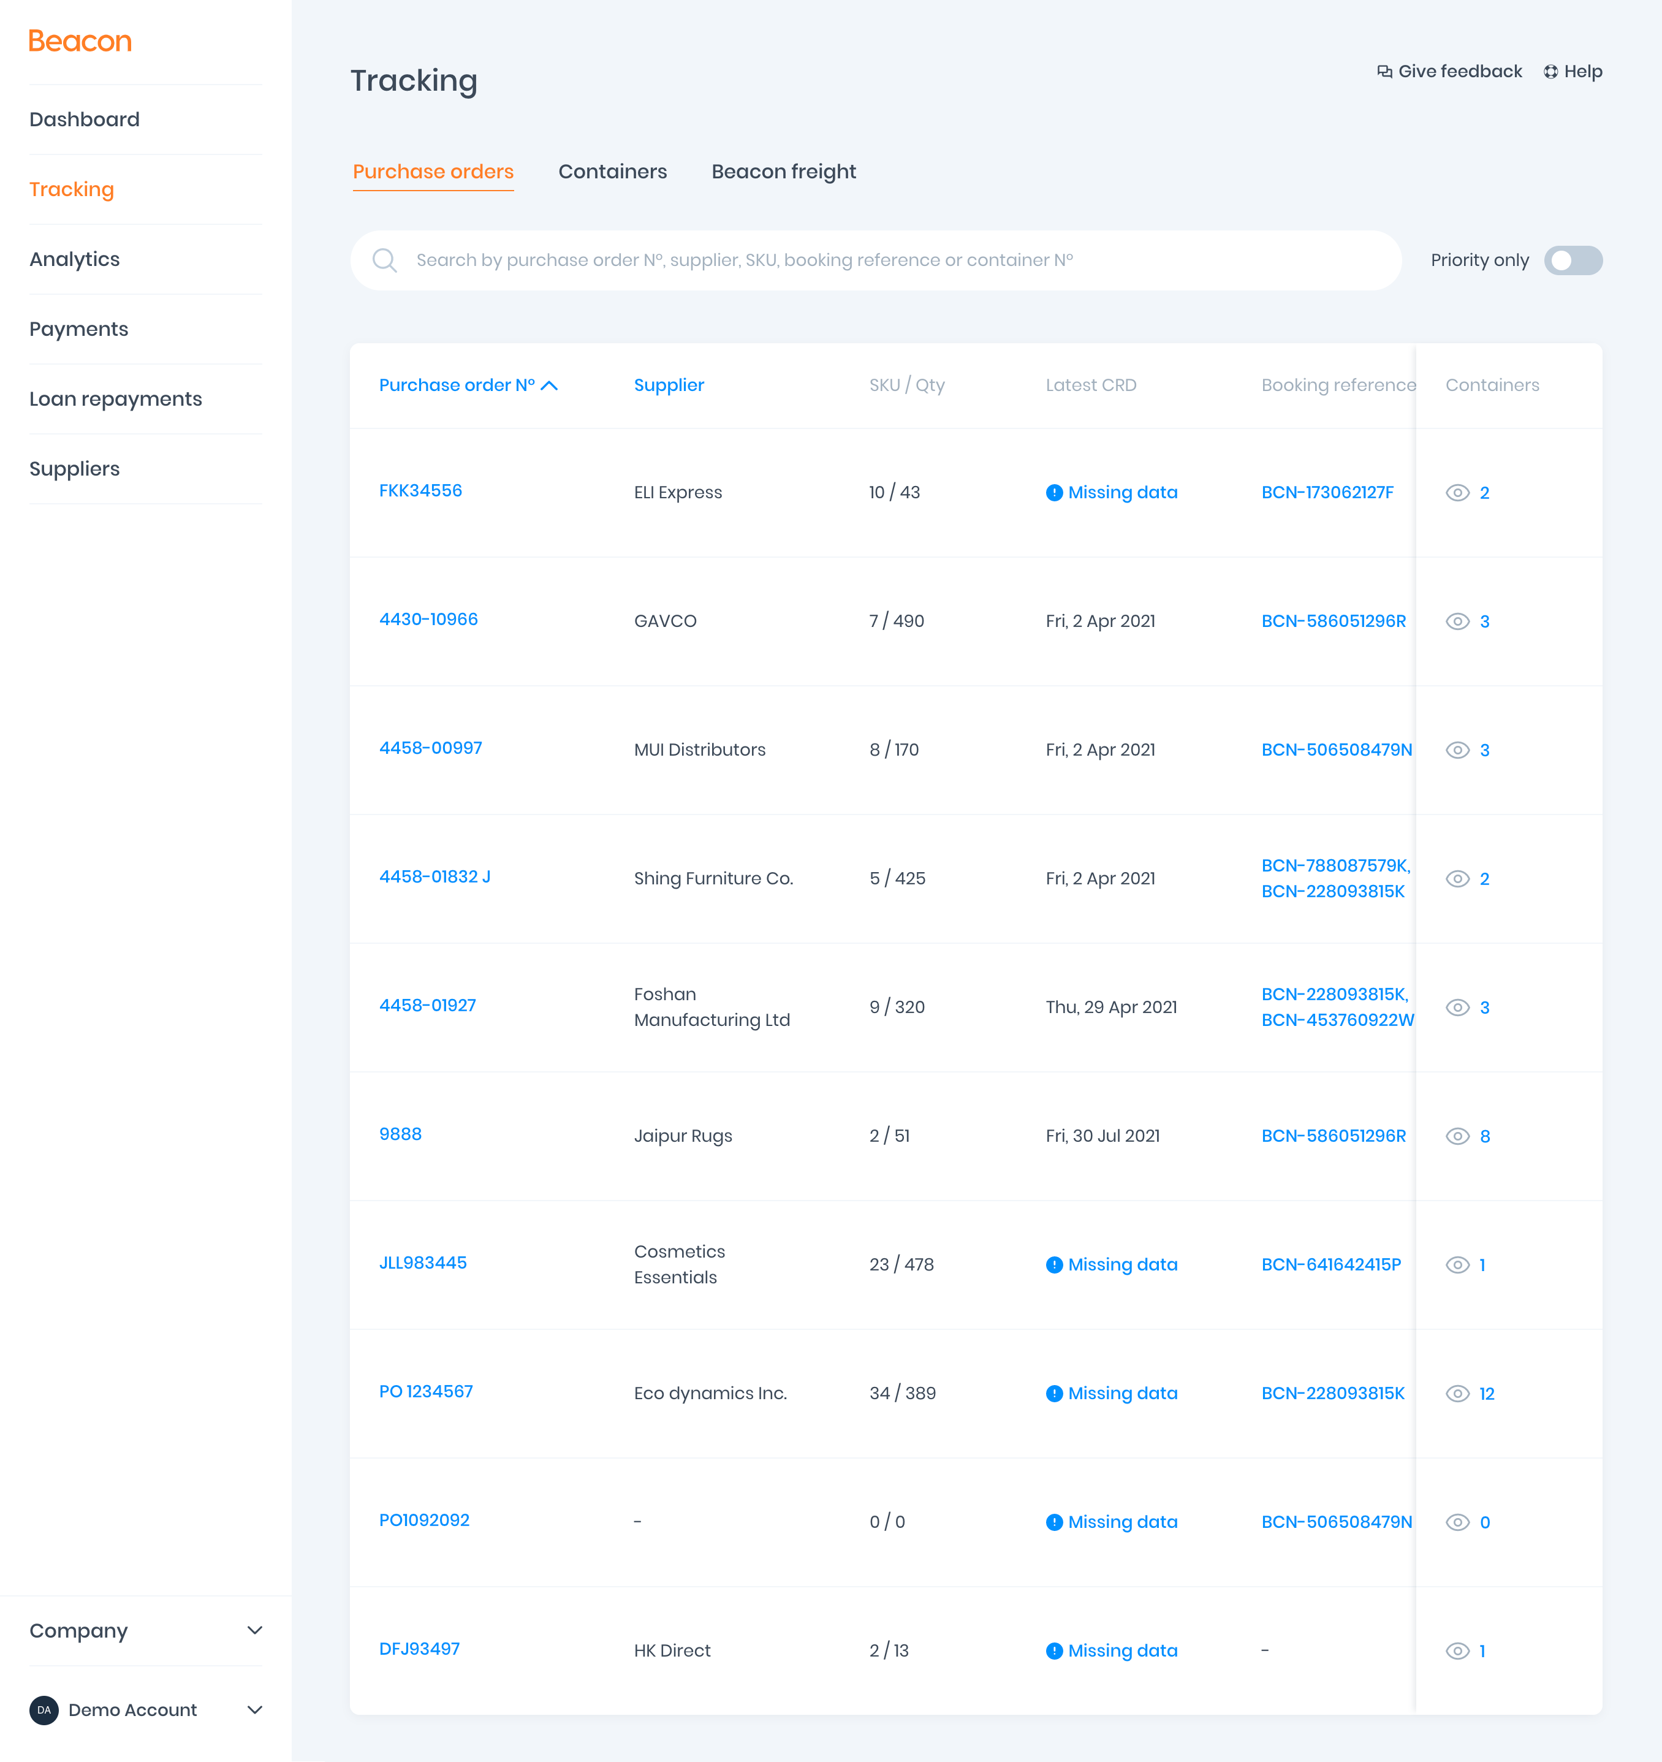Sort by the Supplier column header
The image size is (1662, 1762).
tap(669, 385)
